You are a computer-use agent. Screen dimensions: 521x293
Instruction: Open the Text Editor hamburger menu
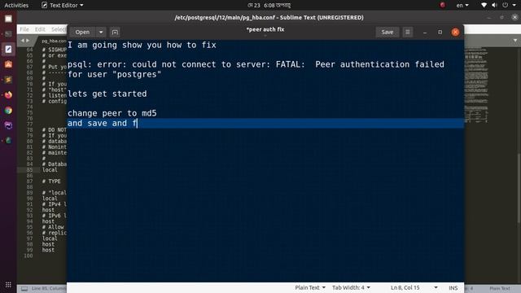pos(407,33)
